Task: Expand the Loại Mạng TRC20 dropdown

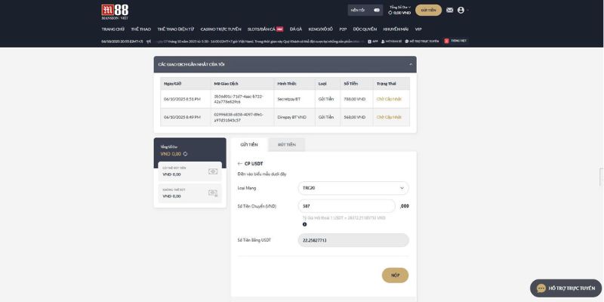Action: (354, 188)
